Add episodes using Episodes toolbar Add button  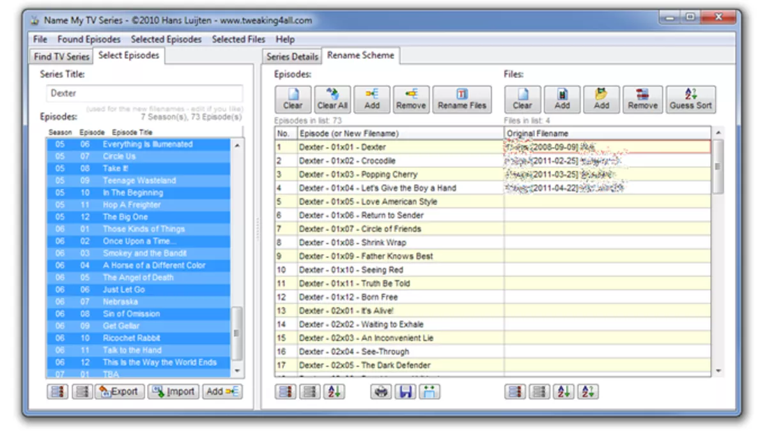pyautogui.click(x=371, y=100)
